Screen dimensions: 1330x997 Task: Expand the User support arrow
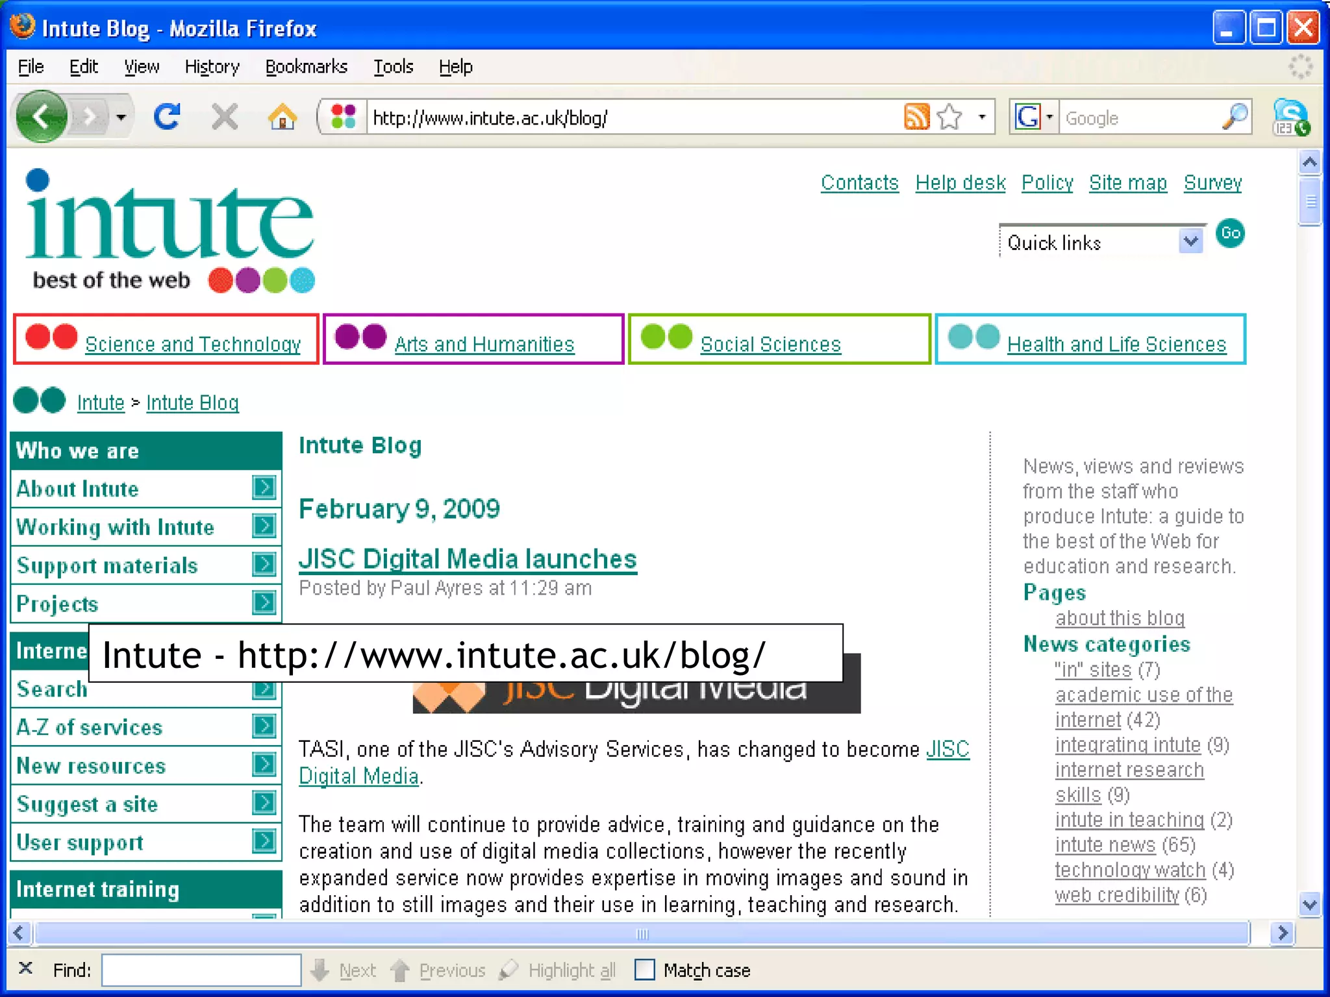tap(264, 841)
